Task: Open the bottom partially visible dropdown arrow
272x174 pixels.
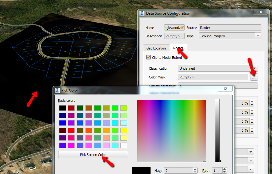Action: [x=251, y=169]
